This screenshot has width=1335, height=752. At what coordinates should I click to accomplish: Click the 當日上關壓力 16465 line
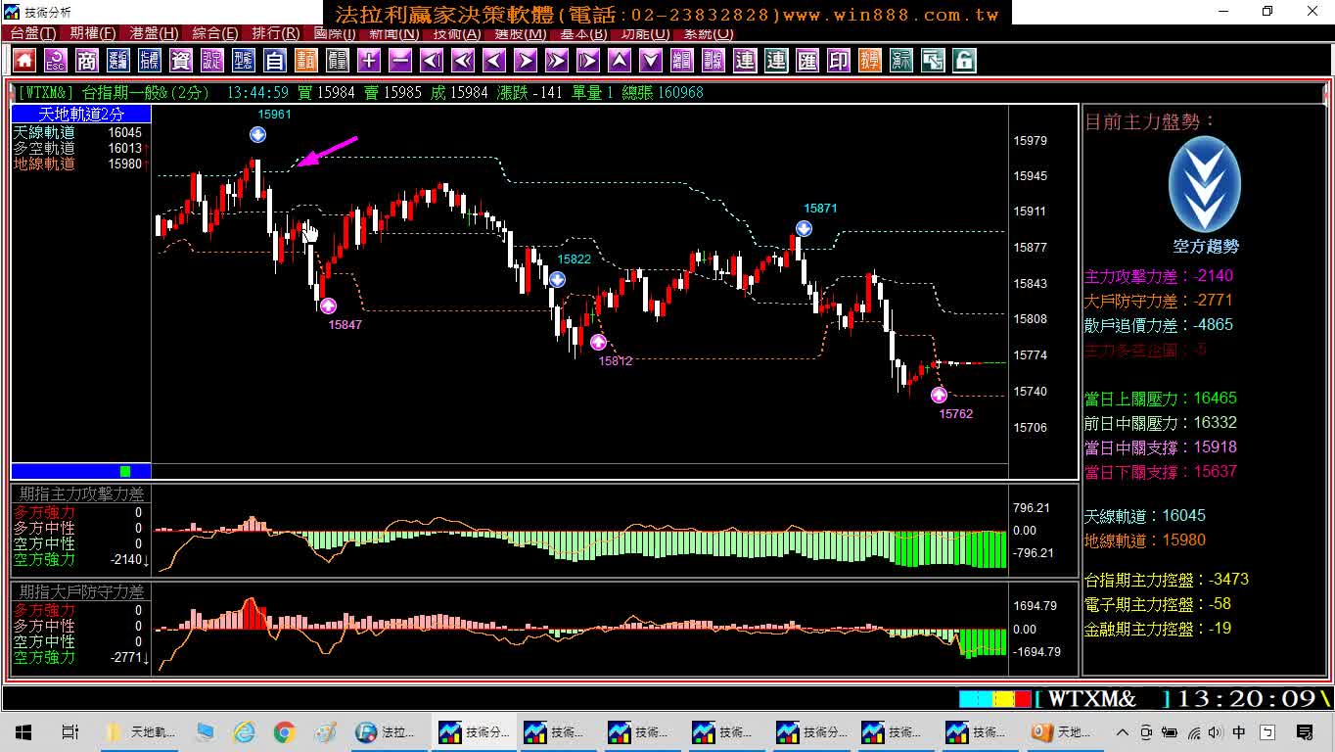(1161, 399)
